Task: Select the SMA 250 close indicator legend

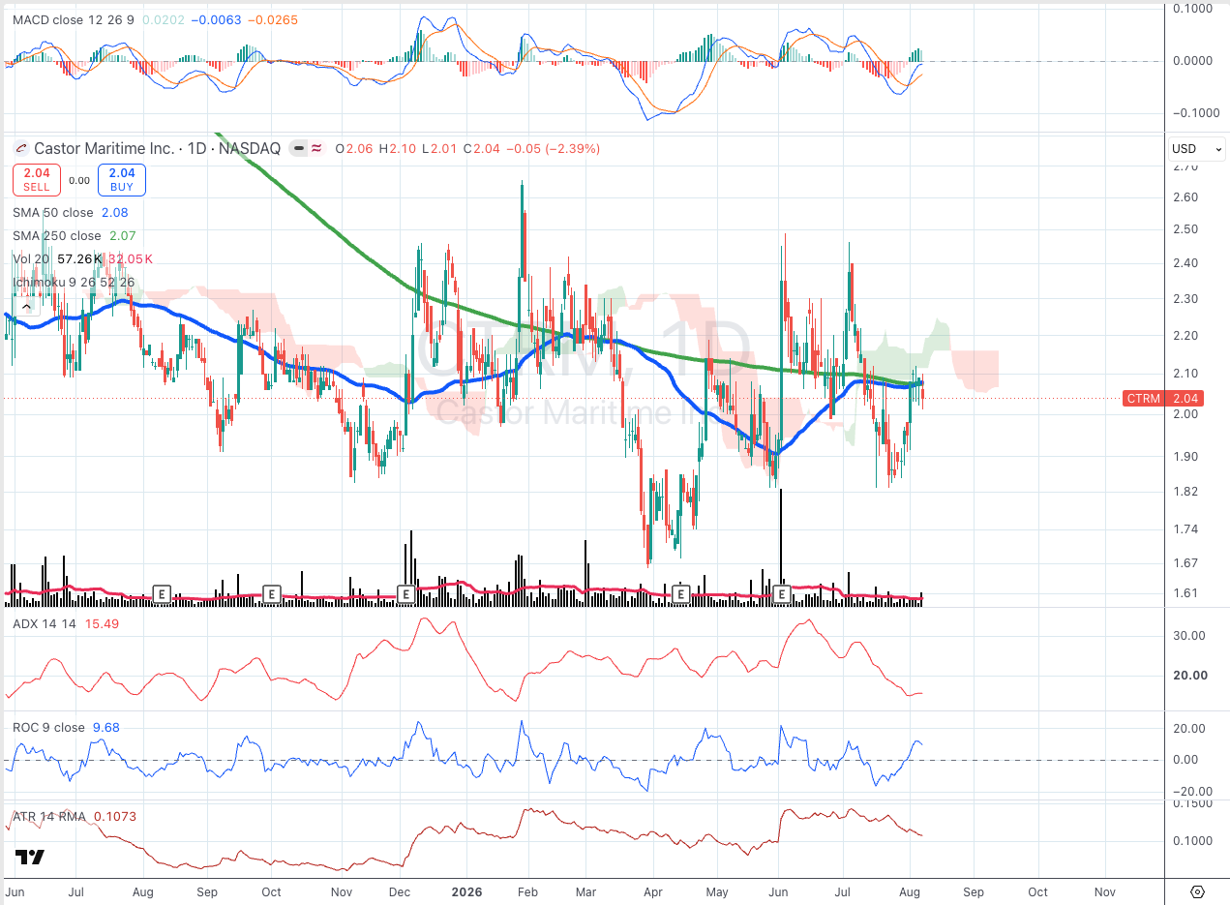Action: point(75,235)
